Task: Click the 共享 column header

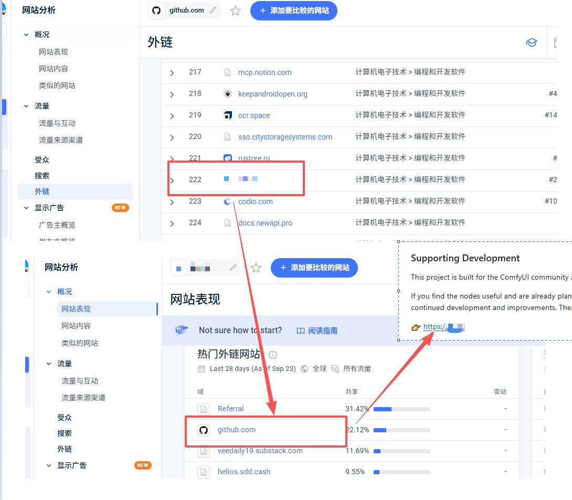Action: pos(352,392)
